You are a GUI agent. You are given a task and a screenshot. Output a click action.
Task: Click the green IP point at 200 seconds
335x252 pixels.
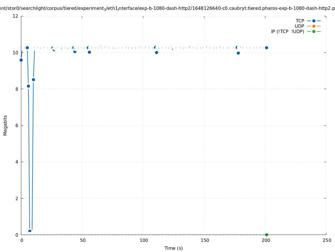point(266,235)
